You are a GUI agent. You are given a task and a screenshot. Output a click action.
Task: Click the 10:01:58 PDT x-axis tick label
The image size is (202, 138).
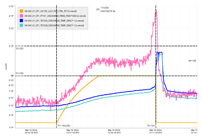tap(73, 131)
